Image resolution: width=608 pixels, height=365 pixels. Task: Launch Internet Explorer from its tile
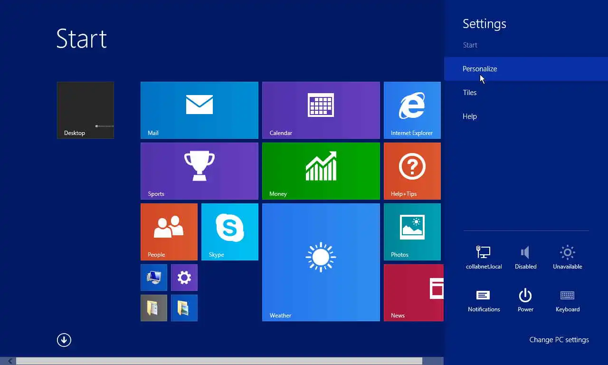coord(412,110)
